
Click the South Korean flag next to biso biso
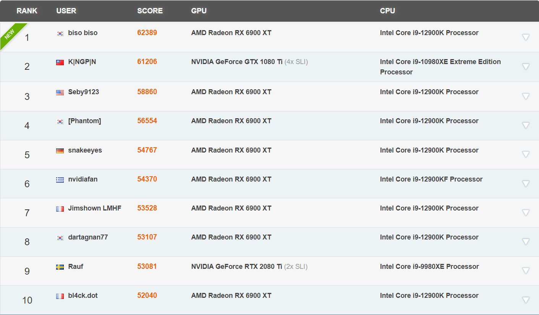click(60, 33)
